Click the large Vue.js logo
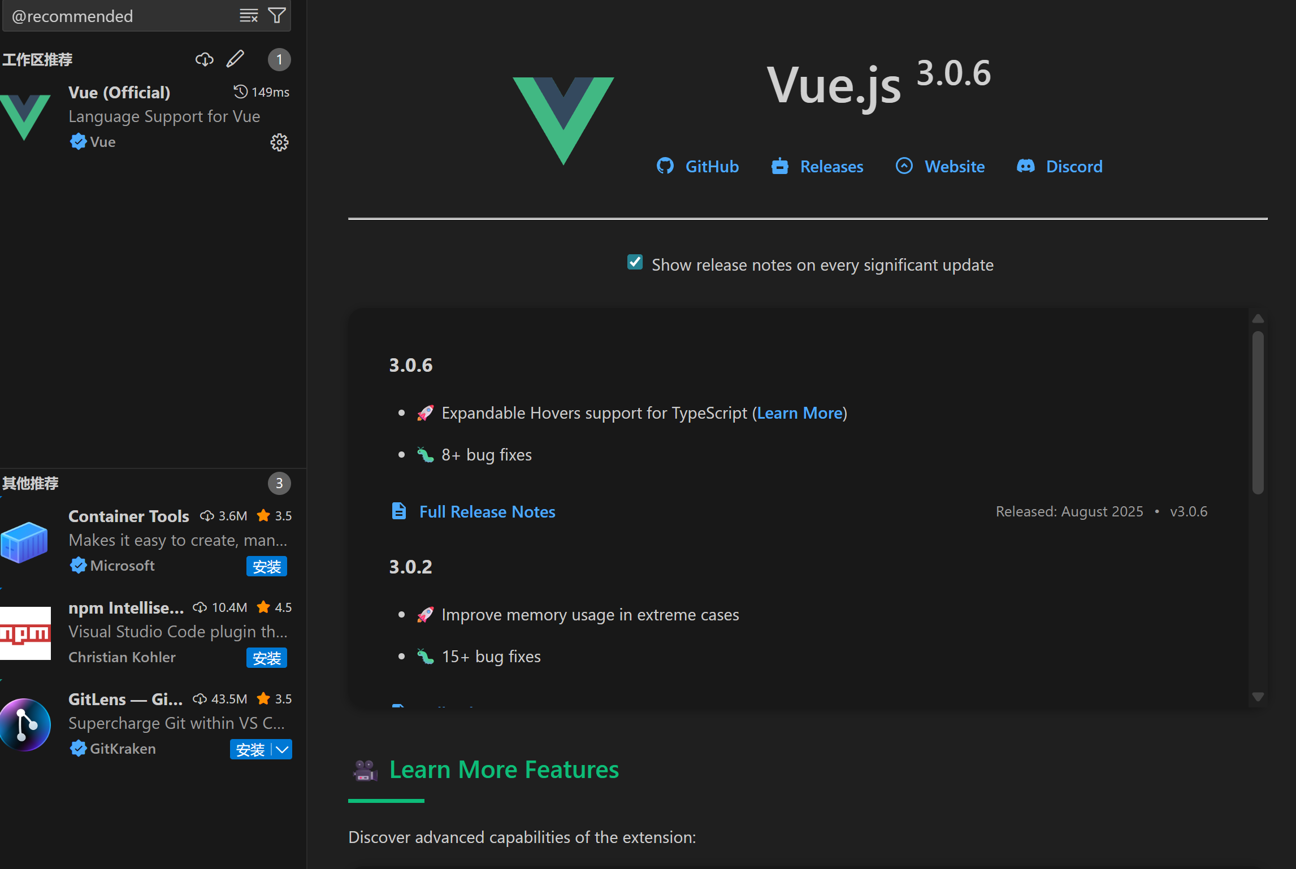This screenshot has width=1296, height=869. [564, 120]
